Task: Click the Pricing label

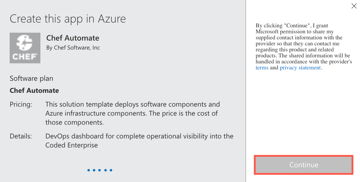Action: tap(21, 105)
